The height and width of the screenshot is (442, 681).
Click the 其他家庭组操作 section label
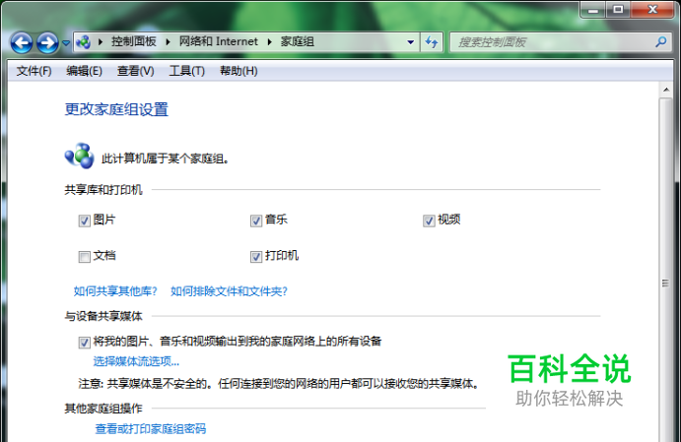tap(103, 409)
